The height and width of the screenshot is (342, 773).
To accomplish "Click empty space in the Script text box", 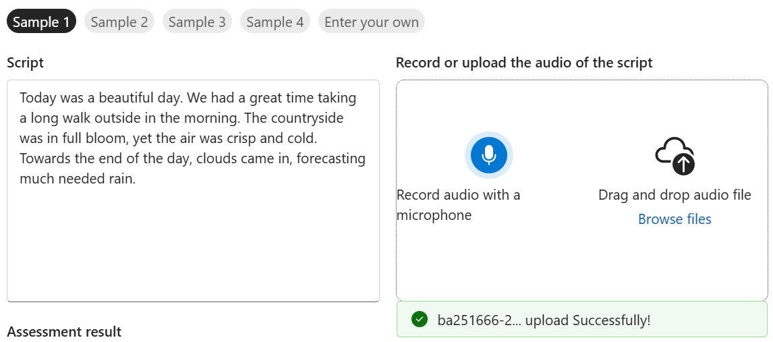I will [193, 250].
